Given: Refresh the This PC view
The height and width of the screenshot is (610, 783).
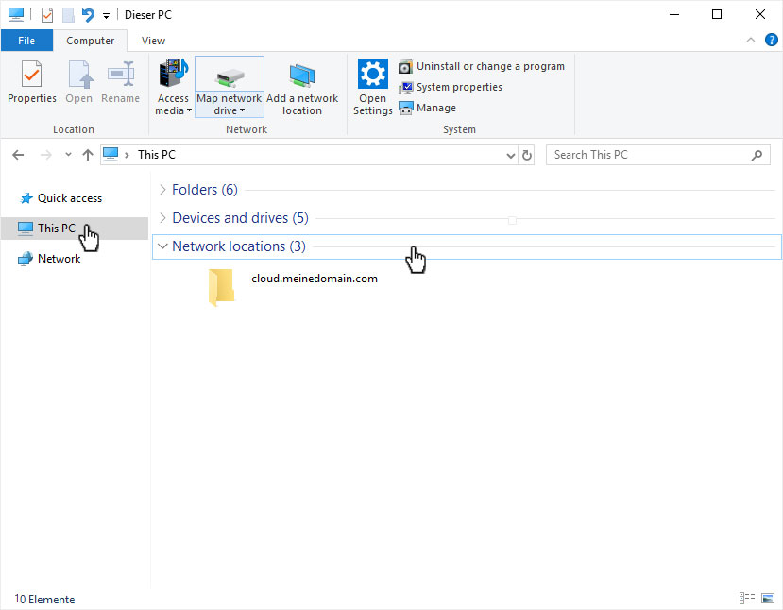Looking at the screenshot, I should 527,155.
